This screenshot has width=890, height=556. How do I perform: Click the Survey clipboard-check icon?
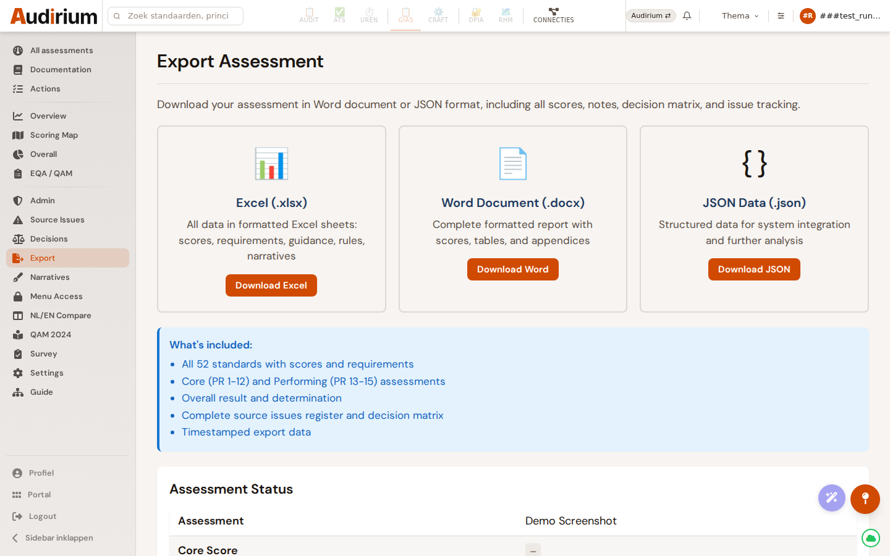[x=18, y=354]
